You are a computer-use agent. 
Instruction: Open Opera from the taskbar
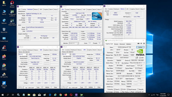click(71, 95)
